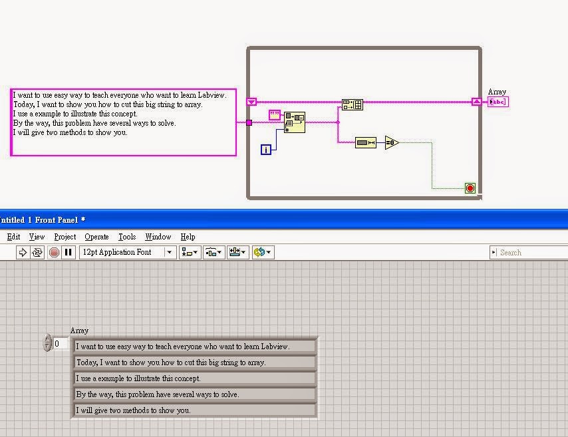Select array row 'Today, I want to show you'
The width and height of the screenshot is (568, 437).
coord(194,363)
